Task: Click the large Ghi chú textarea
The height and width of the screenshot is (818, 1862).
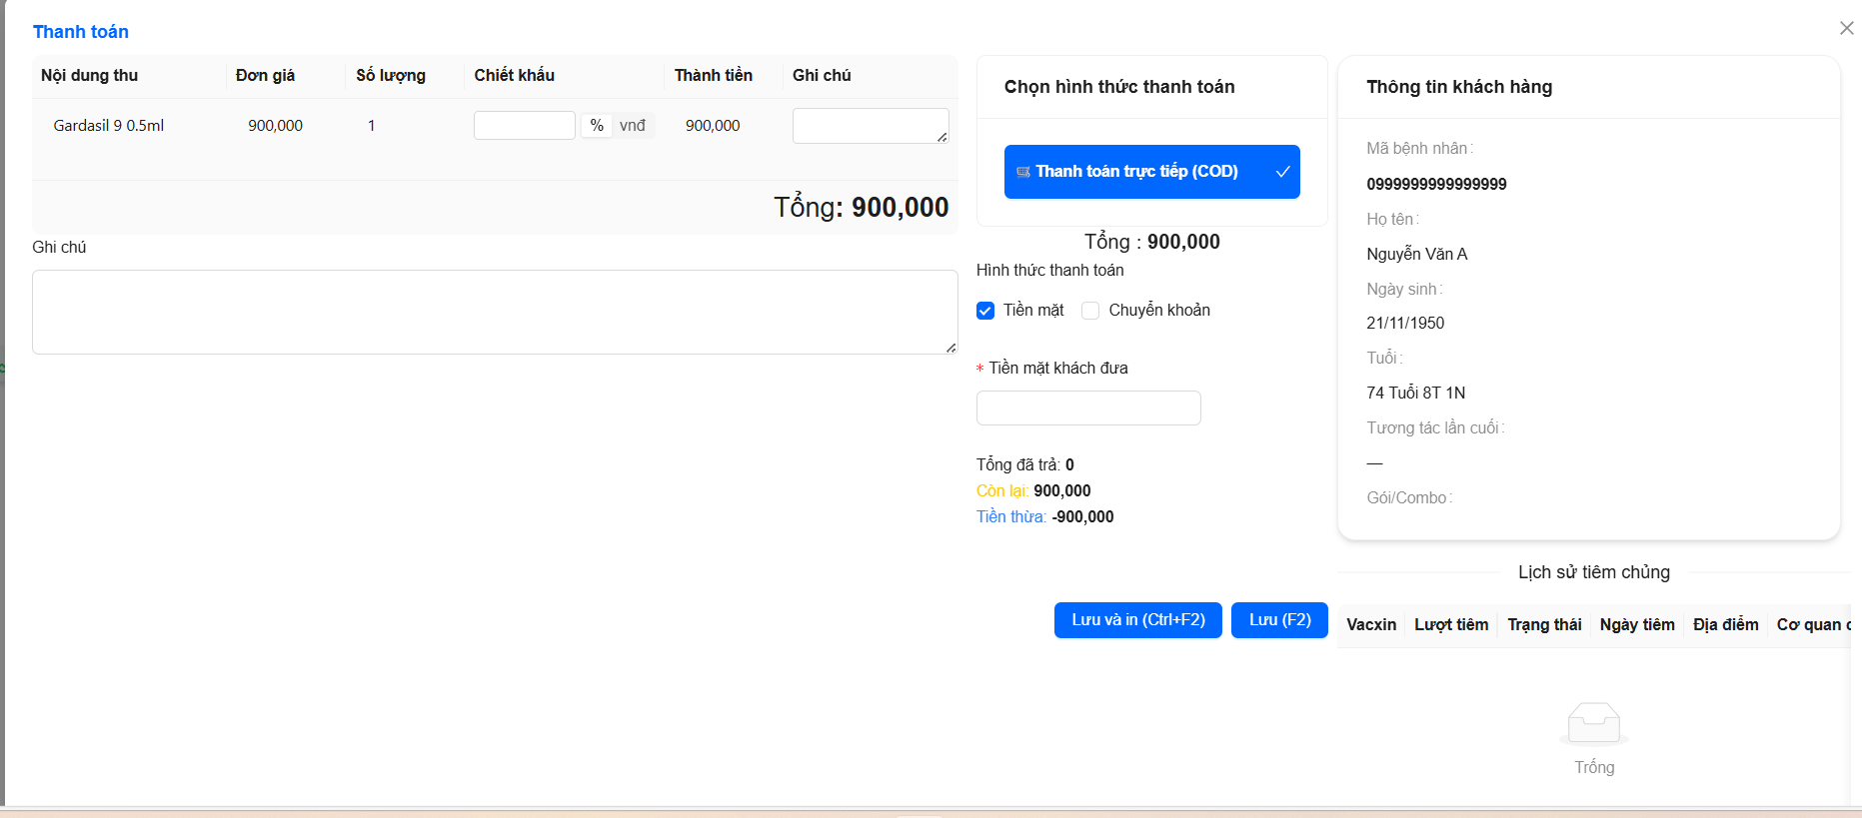Action: [494, 312]
